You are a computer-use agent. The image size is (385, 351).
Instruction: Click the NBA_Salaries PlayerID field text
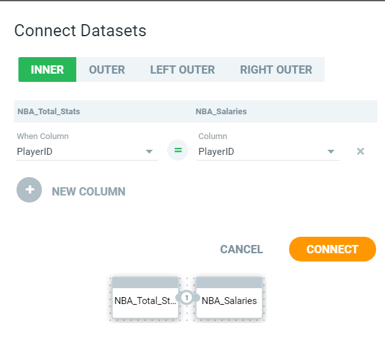coord(216,152)
